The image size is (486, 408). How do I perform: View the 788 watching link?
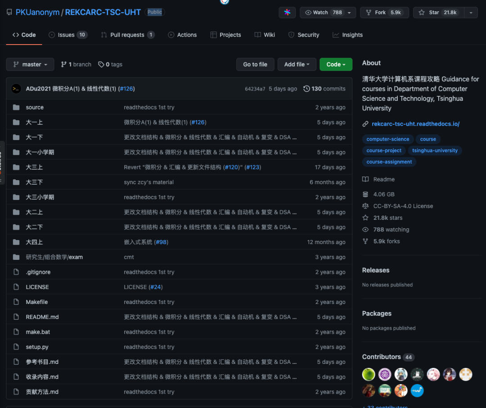point(391,230)
